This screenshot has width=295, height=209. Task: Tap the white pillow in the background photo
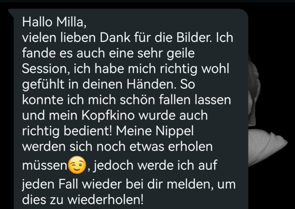coord(268,147)
